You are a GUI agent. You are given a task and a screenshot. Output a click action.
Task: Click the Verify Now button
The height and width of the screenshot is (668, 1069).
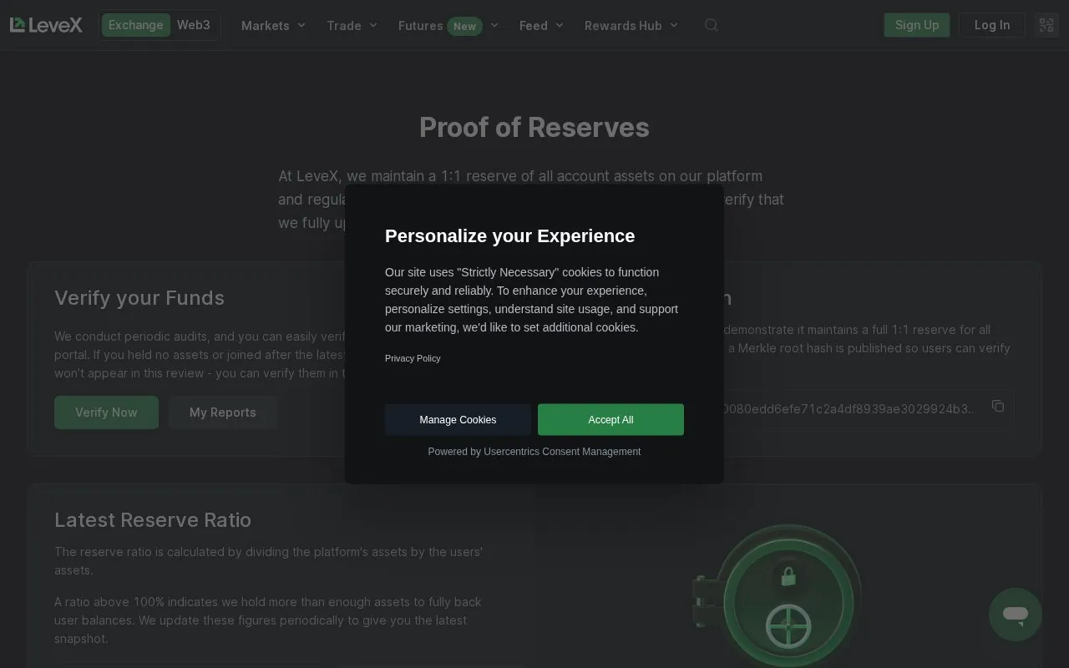(106, 412)
